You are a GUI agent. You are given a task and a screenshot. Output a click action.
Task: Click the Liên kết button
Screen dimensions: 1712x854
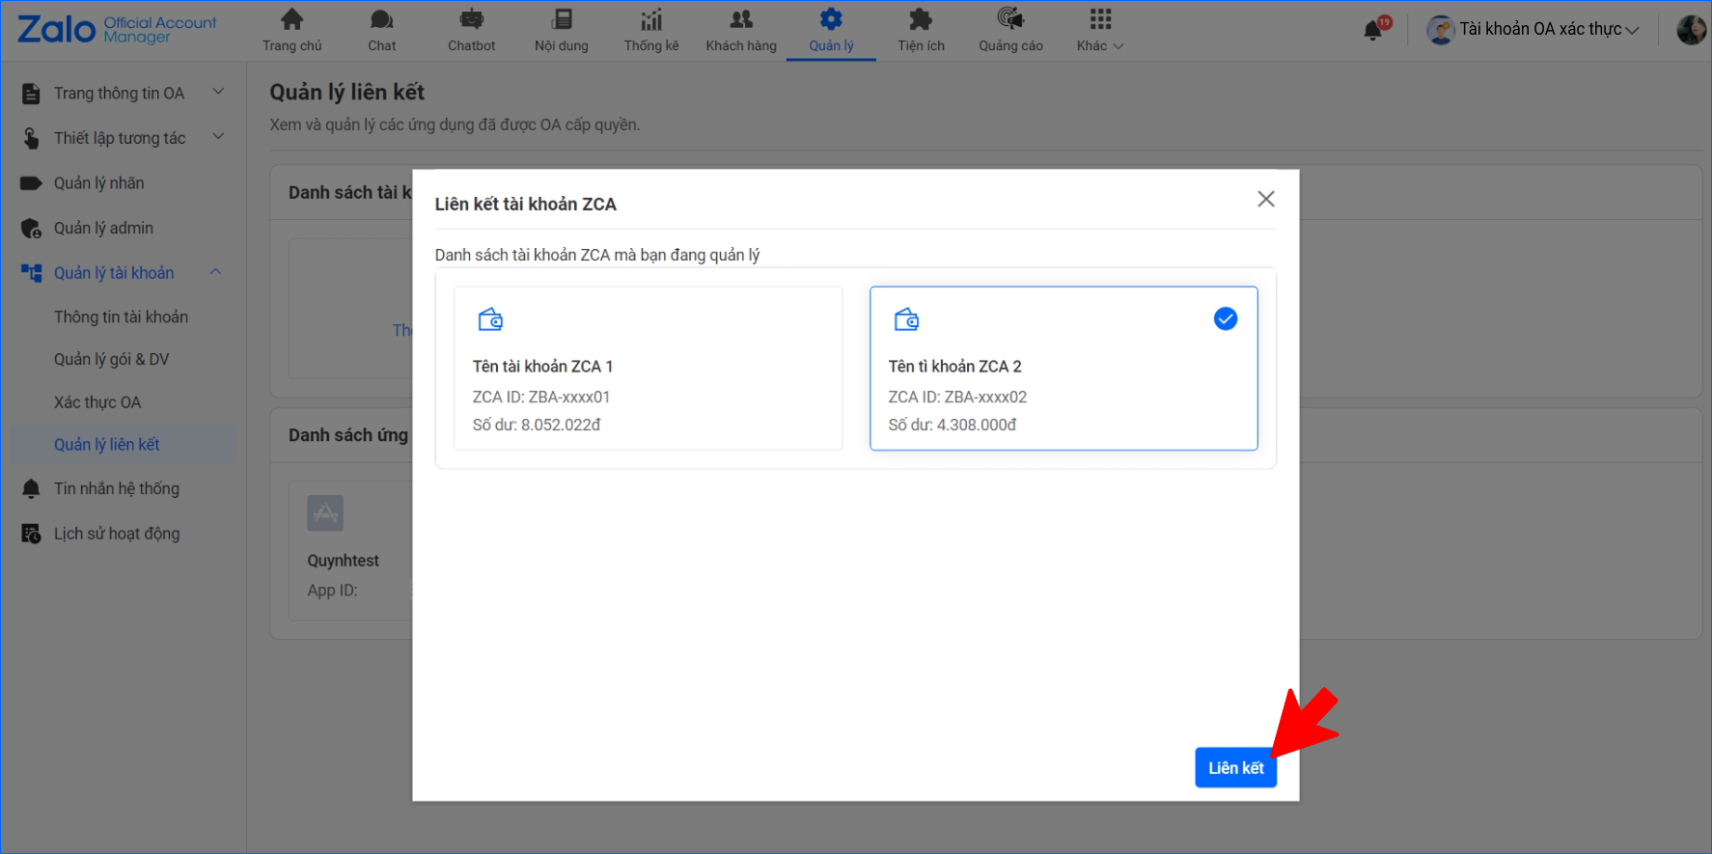click(1235, 768)
